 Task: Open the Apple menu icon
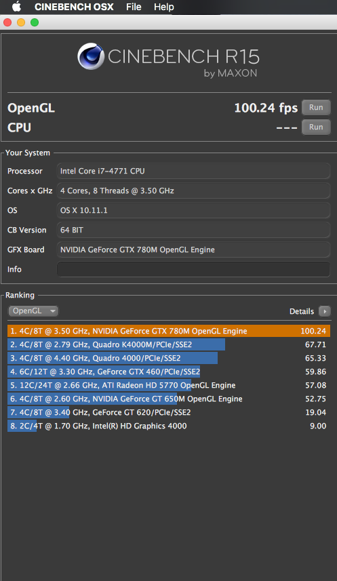tap(16, 7)
